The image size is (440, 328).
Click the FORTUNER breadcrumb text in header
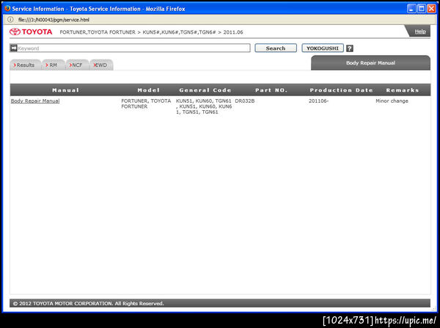pos(151,32)
